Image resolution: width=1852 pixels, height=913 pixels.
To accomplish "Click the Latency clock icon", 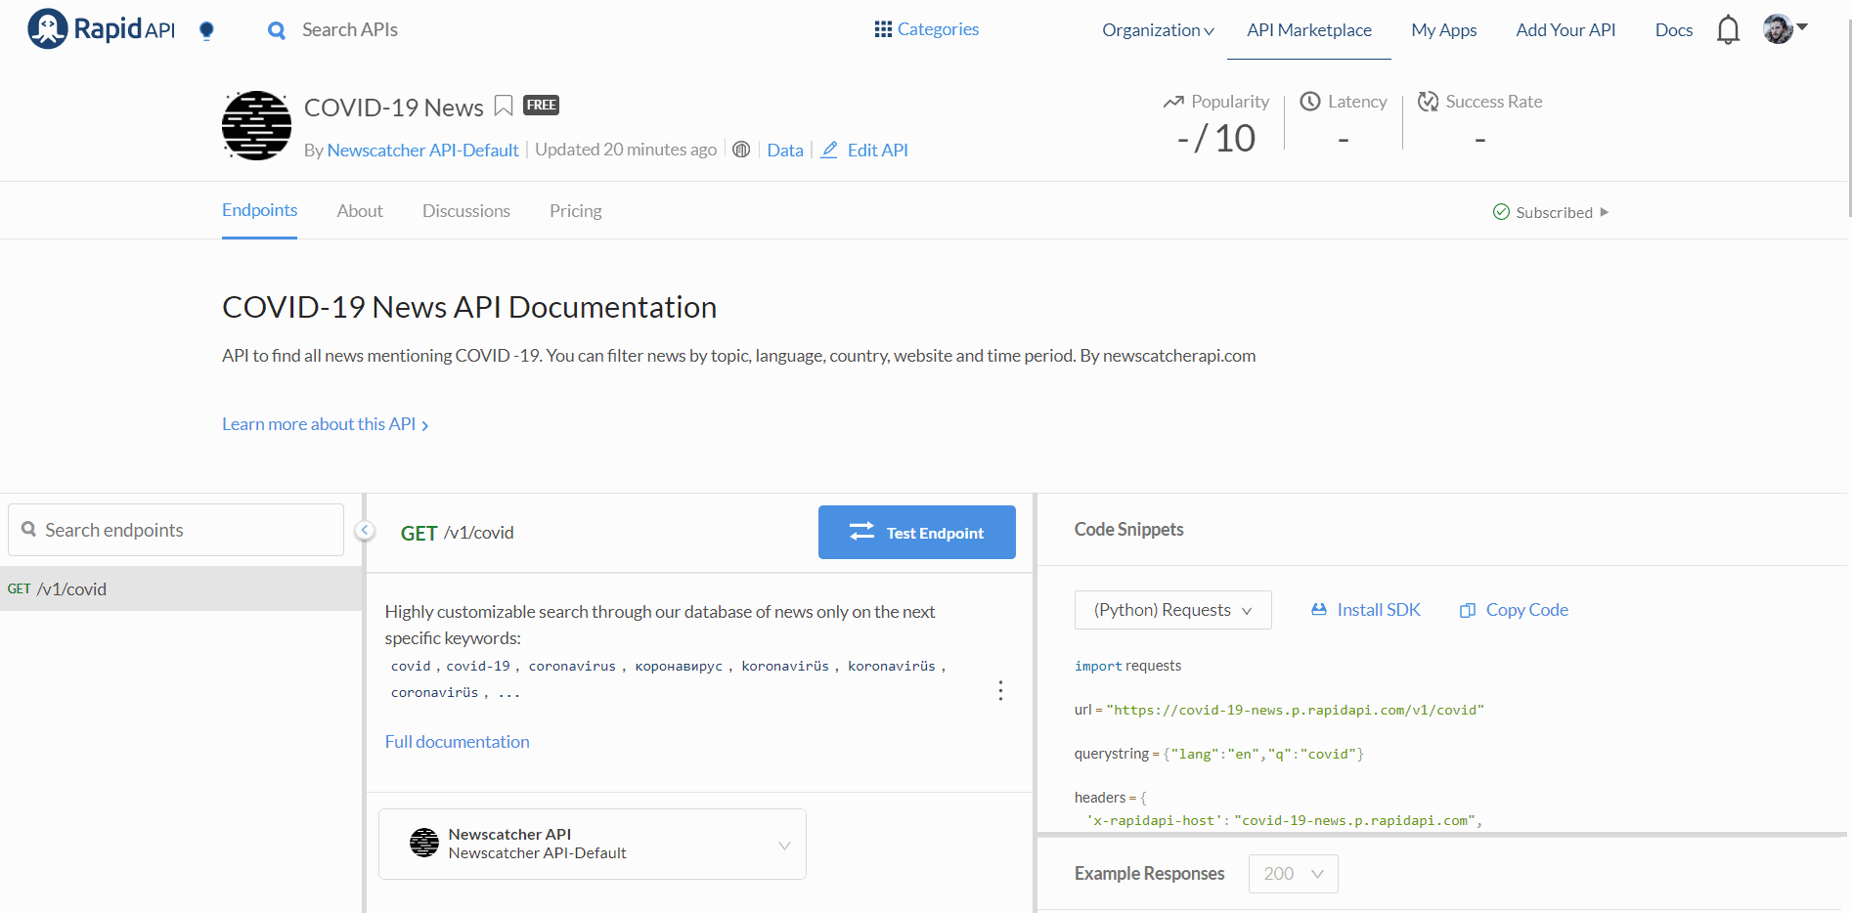I will coord(1310,101).
